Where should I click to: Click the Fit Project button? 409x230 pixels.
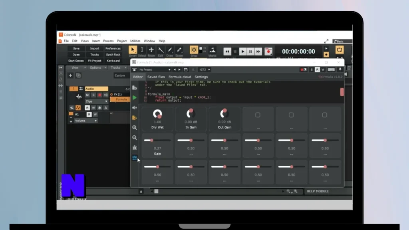94,61
